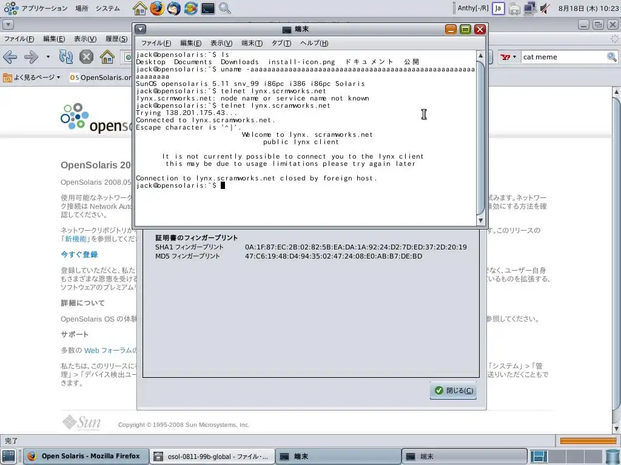Open Firefox ファイル(F) menu
Image resolution: width=621 pixels, height=465 pixels.
19,39
